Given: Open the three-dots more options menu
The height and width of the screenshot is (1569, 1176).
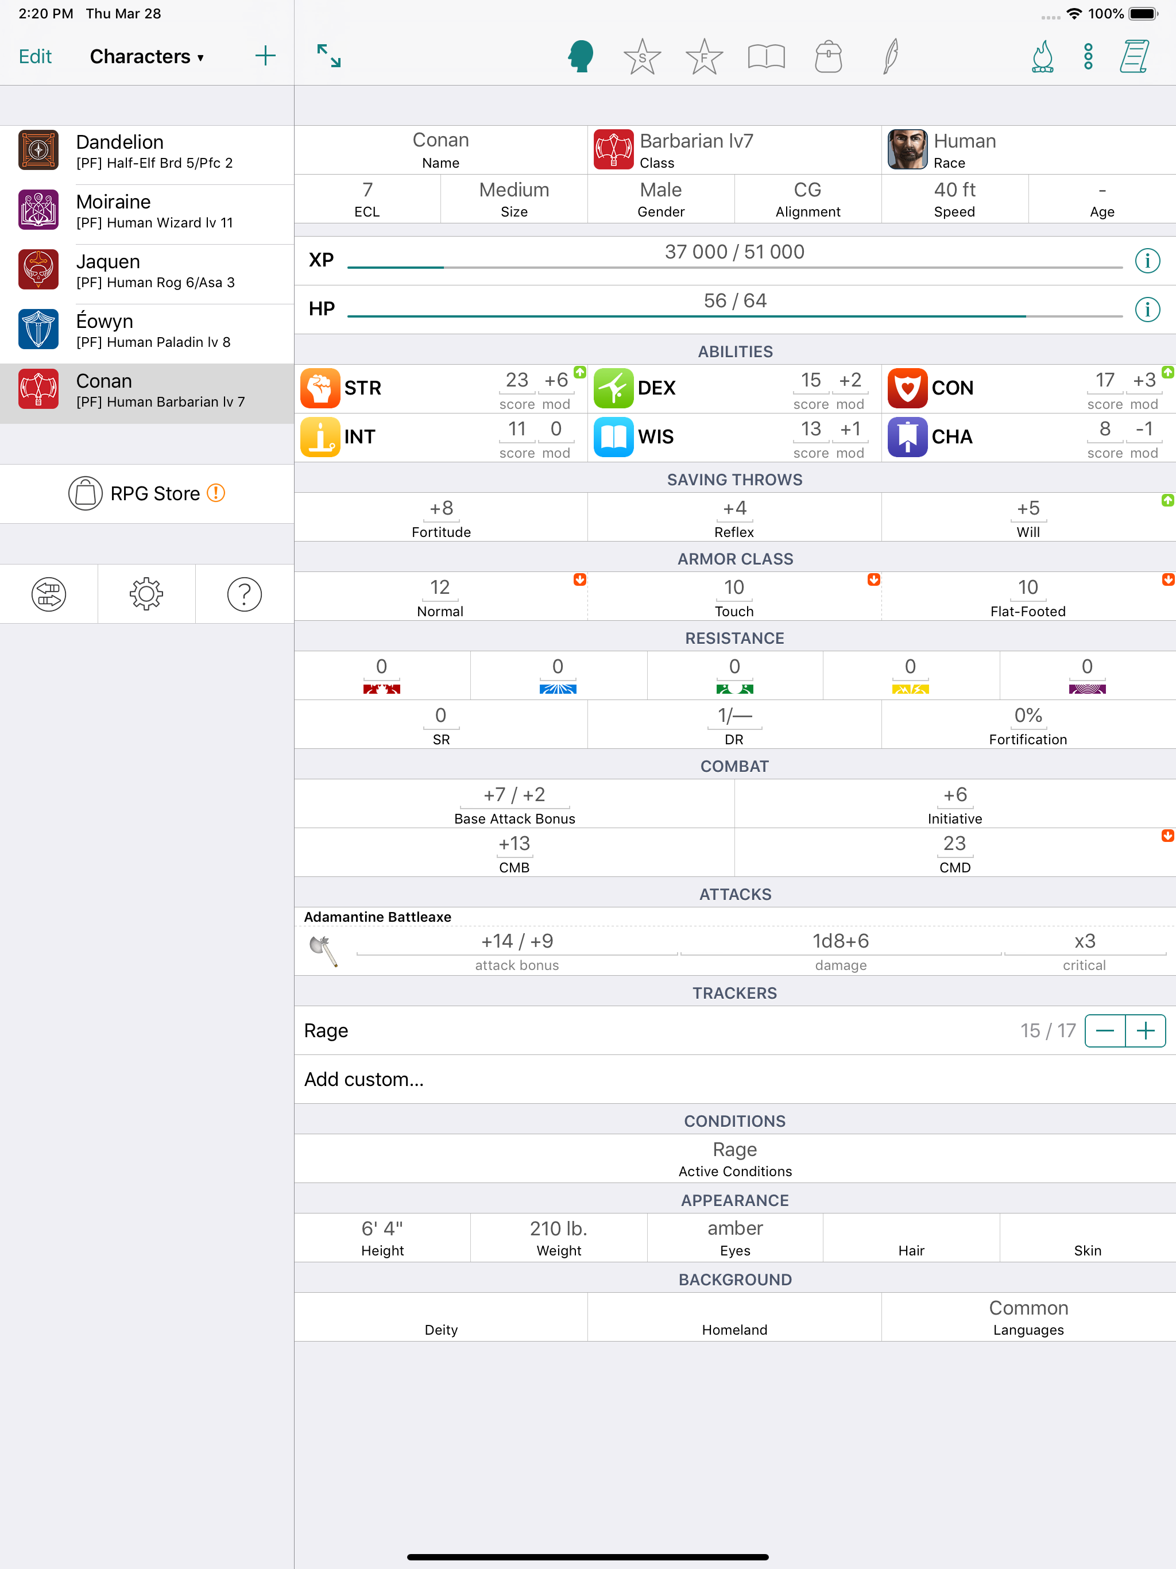Looking at the screenshot, I should pyautogui.click(x=1088, y=56).
